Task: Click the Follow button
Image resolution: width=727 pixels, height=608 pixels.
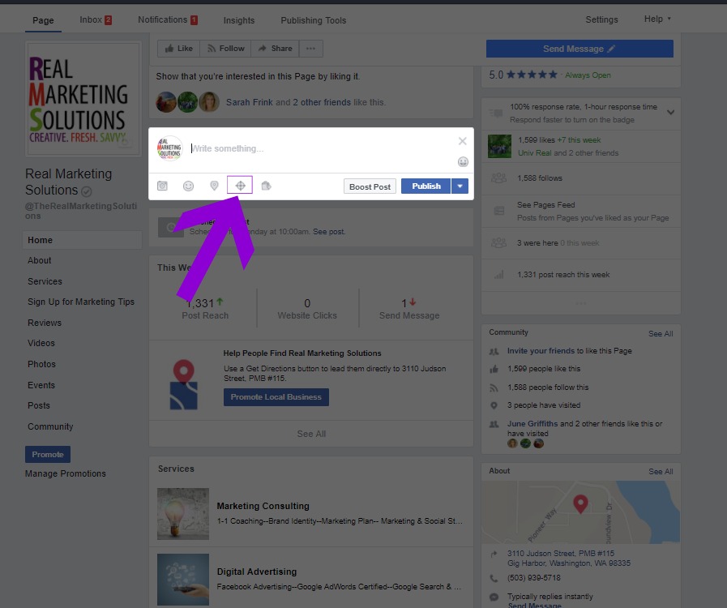Action: click(x=225, y=48)
